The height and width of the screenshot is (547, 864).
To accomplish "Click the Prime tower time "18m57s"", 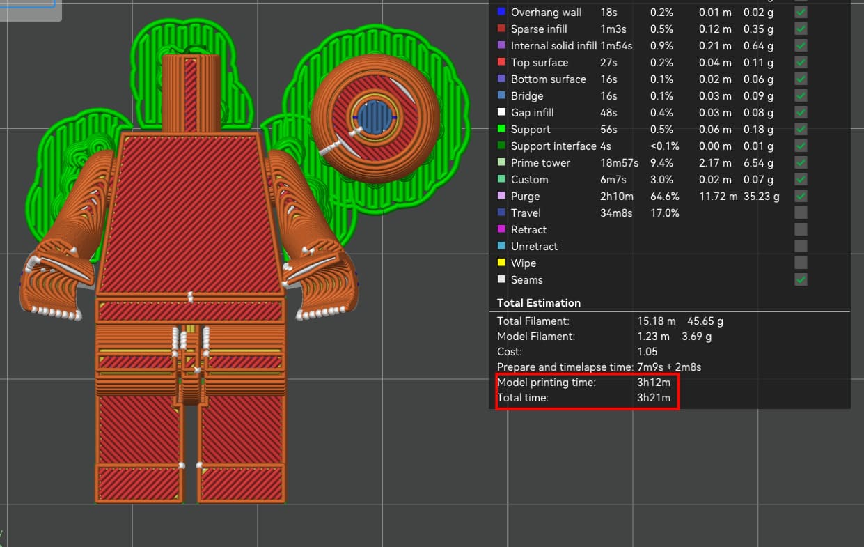I will click(620, 162).
